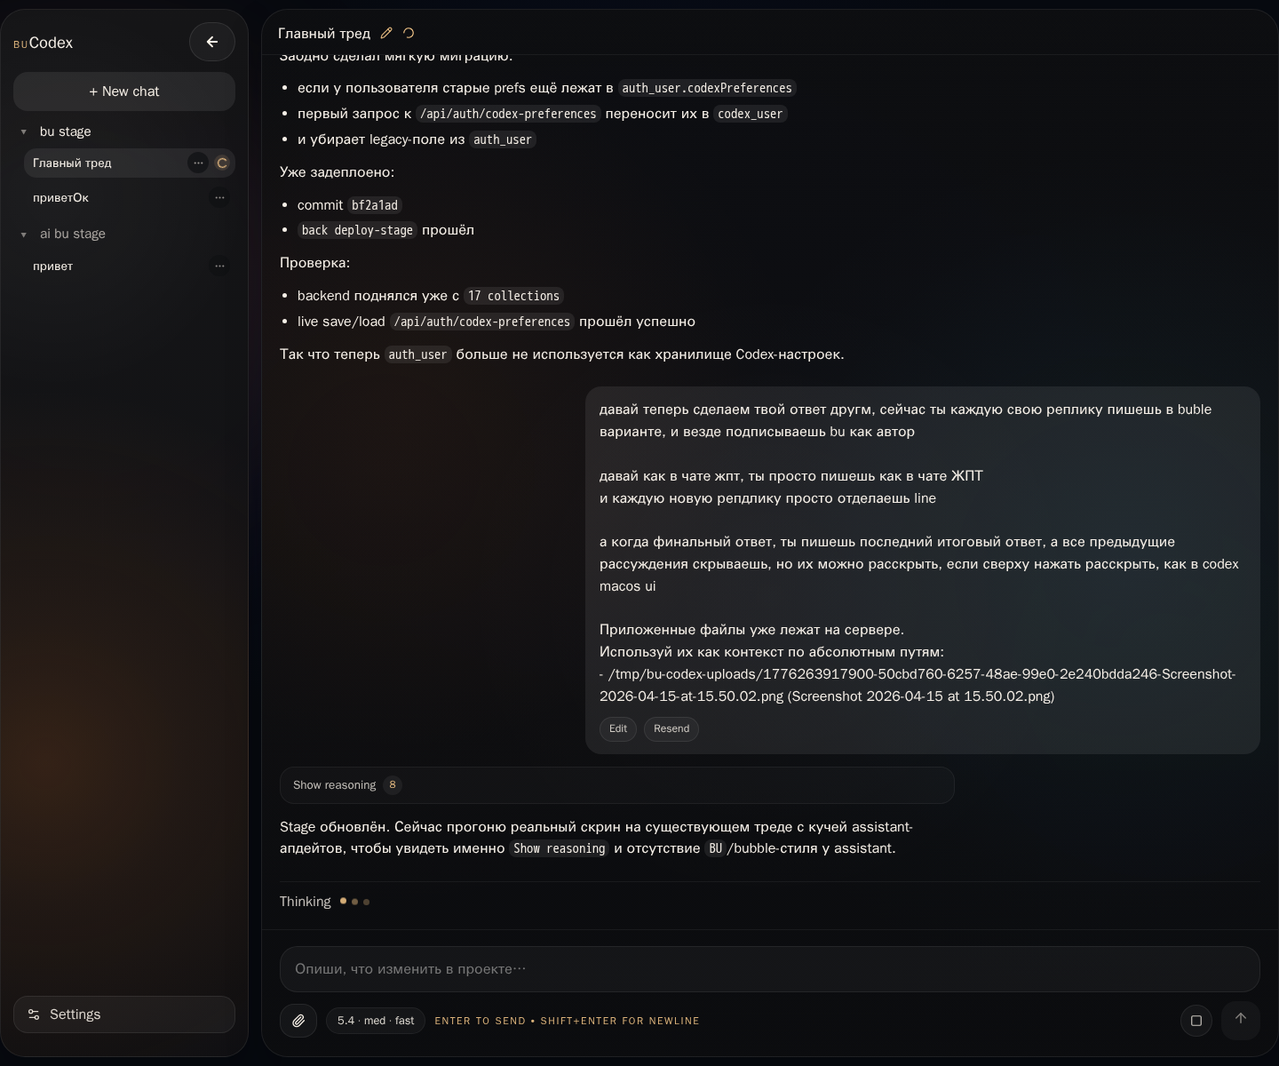Resend the user message

click(671, 728)
